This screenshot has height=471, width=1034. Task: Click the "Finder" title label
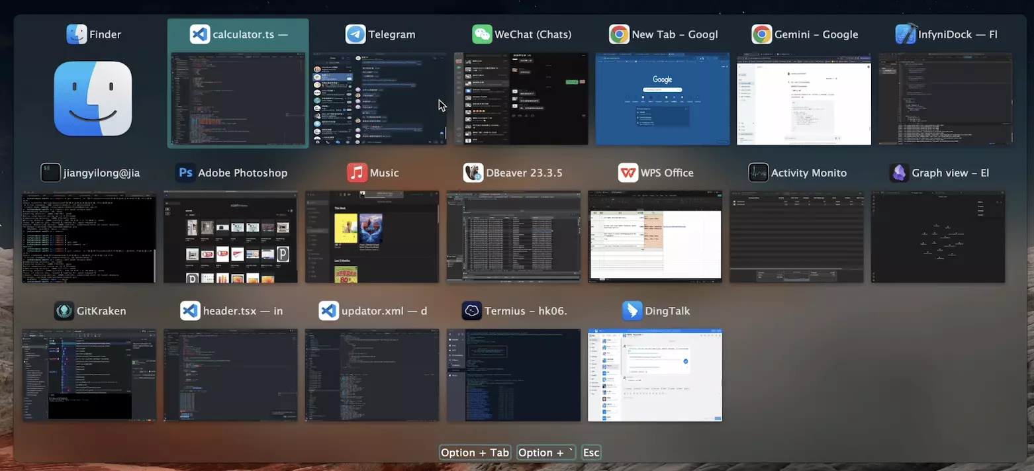point(105,34)
